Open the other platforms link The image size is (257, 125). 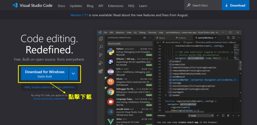tap(65, 87)
